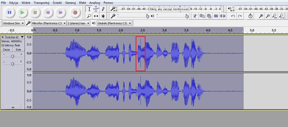Open the Transportuj menu

click(x=41, y=3)
